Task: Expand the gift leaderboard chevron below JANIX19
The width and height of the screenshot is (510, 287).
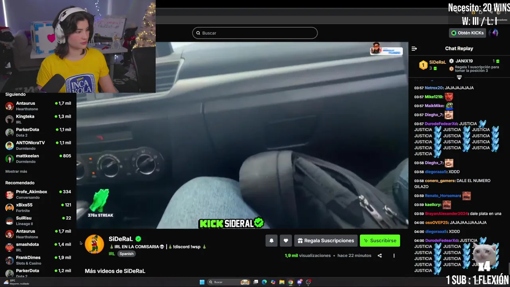Action: 459,77
